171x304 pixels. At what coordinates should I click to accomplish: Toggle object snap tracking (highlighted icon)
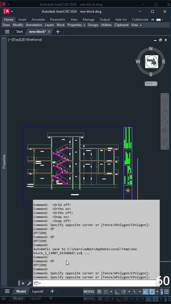(x=146, y=292)
